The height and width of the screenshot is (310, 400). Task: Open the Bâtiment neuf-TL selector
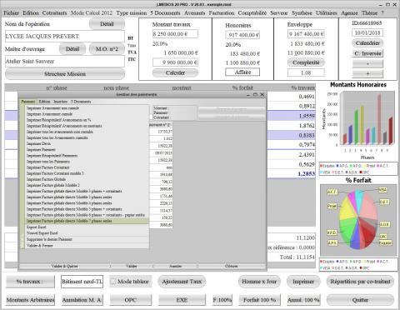[82, 282]
